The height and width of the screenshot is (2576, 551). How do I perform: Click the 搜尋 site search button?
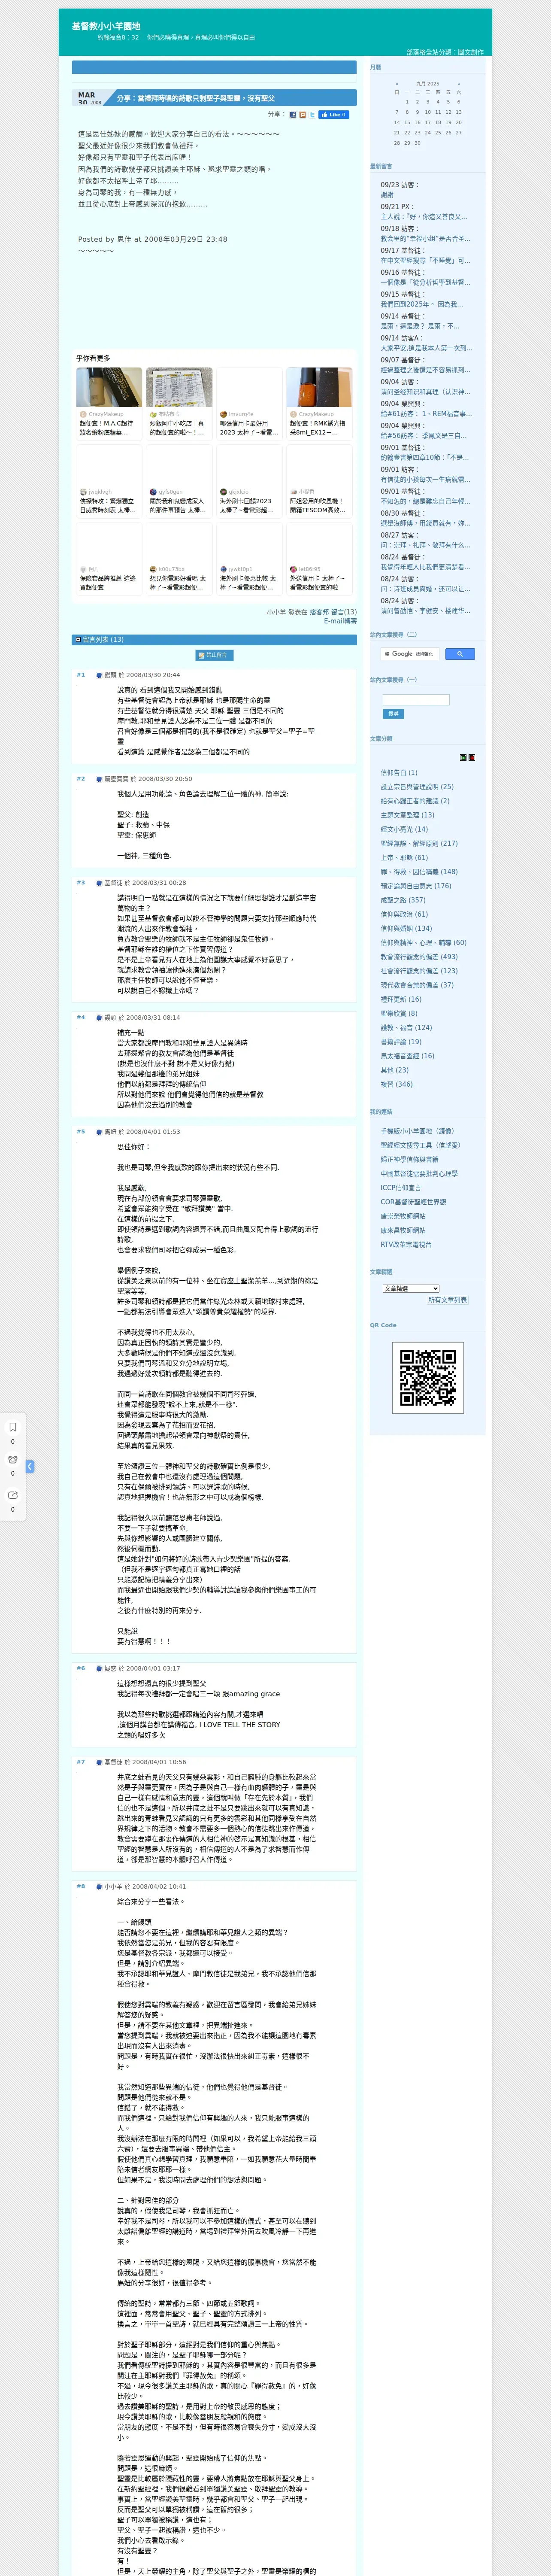pos(393,714)
